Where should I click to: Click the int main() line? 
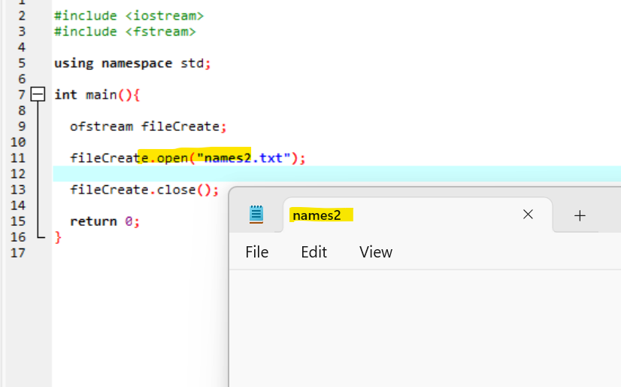pyautogui.click(x=97, y=95)
